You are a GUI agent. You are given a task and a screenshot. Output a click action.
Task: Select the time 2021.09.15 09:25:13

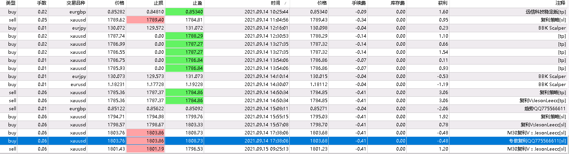[x=267, y=149]
